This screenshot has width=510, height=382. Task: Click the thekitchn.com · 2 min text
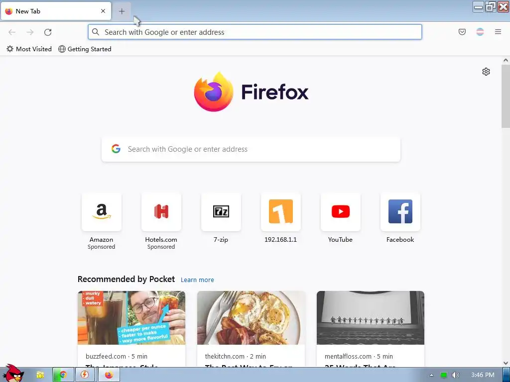[236, 356]
